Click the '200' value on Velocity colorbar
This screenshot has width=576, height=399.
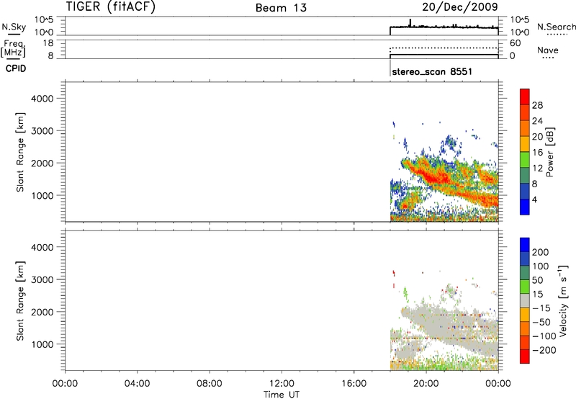[541, 252]
